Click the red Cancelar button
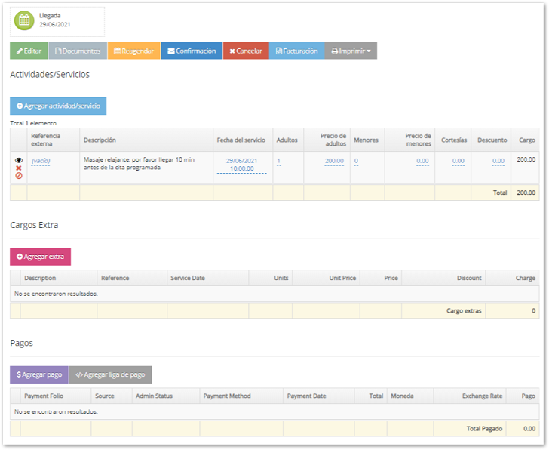This screenshot has height=450, width=549. [245, 51]
